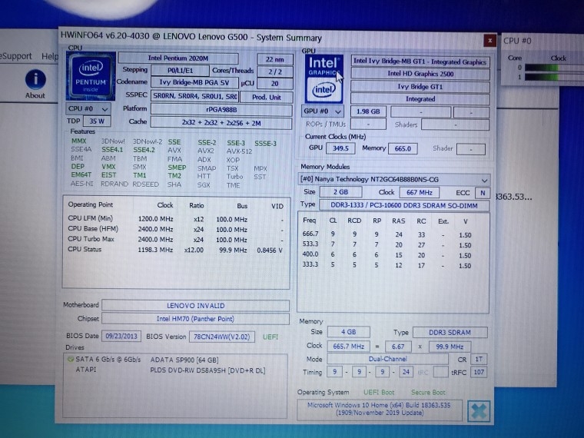Click the SSPEC SR0RN field
This screenshot has height=438, width=584.
tap(194, 96)
